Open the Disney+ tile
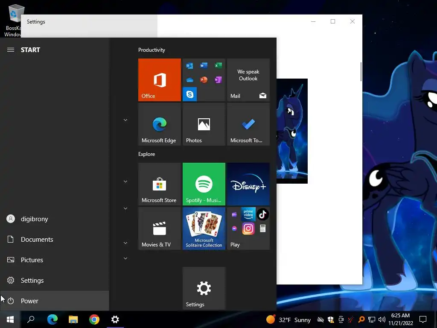 point(248,184)
